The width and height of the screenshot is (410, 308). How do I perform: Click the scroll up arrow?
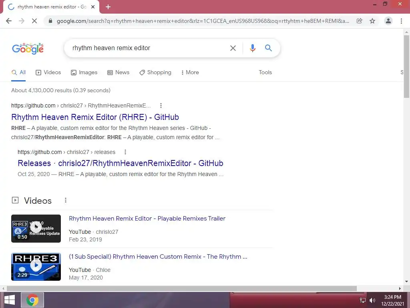coord(406,32)
